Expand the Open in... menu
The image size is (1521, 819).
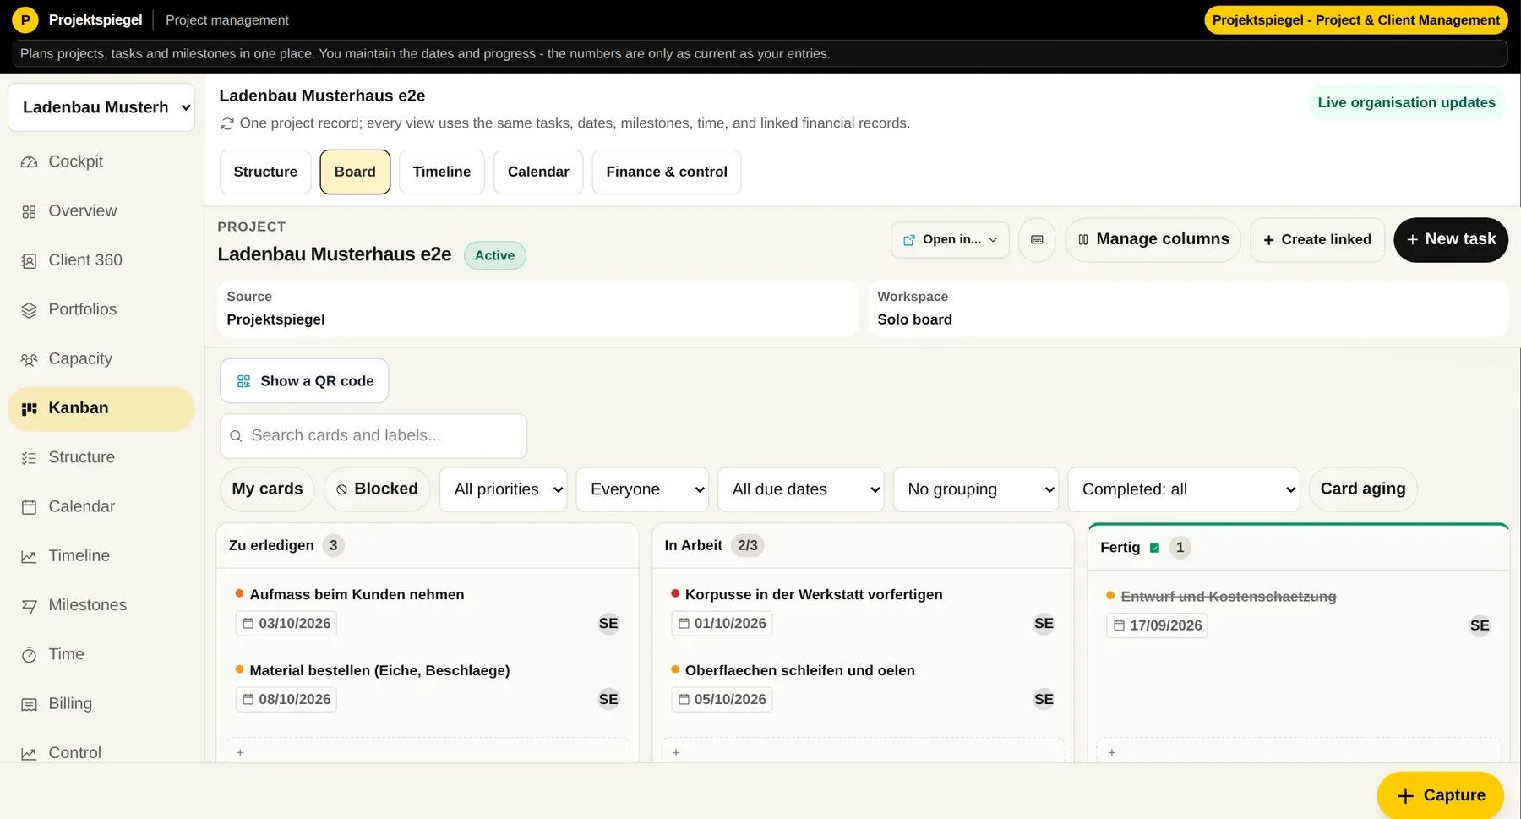pyautogui.click(x=950, y=240)
